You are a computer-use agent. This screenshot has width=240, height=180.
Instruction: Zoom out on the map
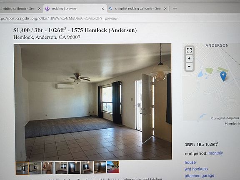tap(189, 66)
